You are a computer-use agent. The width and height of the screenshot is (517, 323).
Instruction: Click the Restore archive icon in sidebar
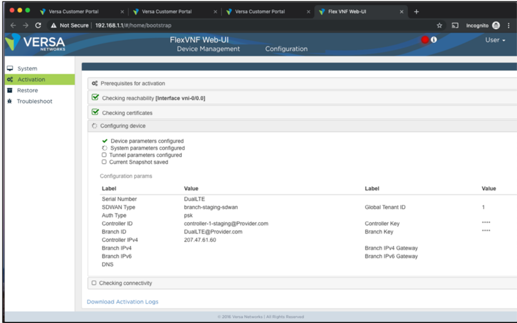[10, 90]
